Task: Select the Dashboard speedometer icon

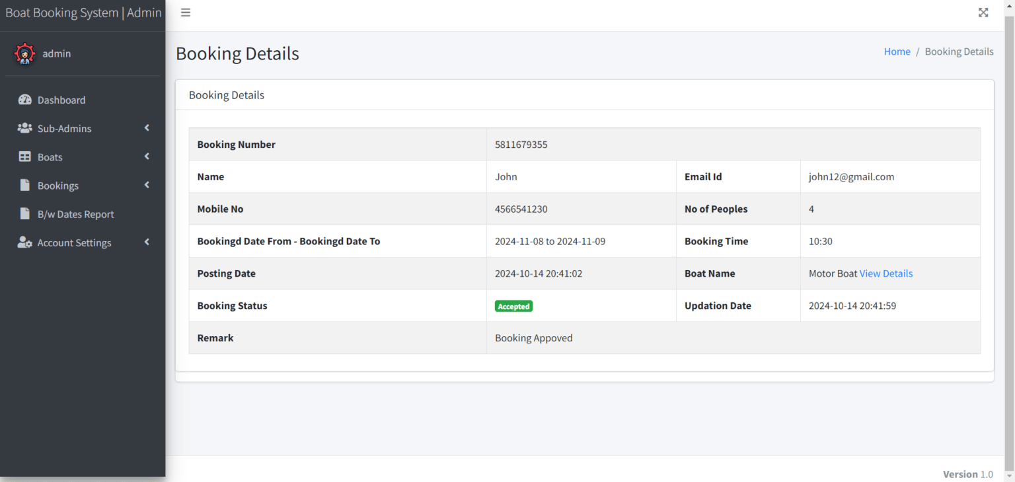Action: coord(24,100)
